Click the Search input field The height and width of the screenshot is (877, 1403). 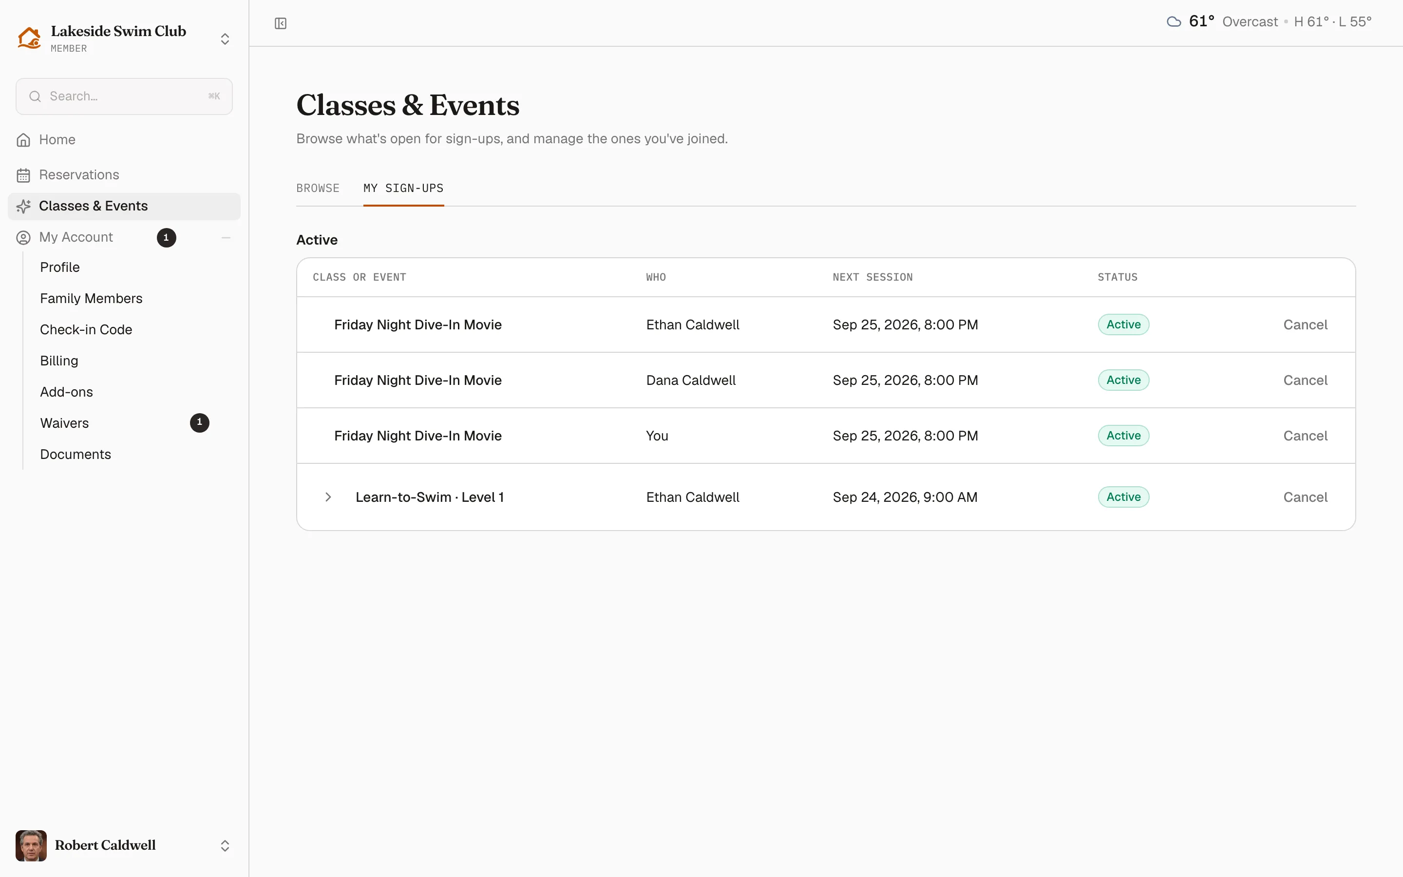[124, 96]
